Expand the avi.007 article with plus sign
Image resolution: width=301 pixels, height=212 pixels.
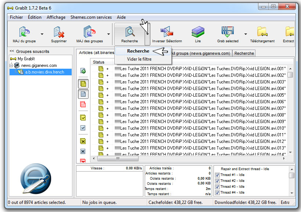click(107, 108)
